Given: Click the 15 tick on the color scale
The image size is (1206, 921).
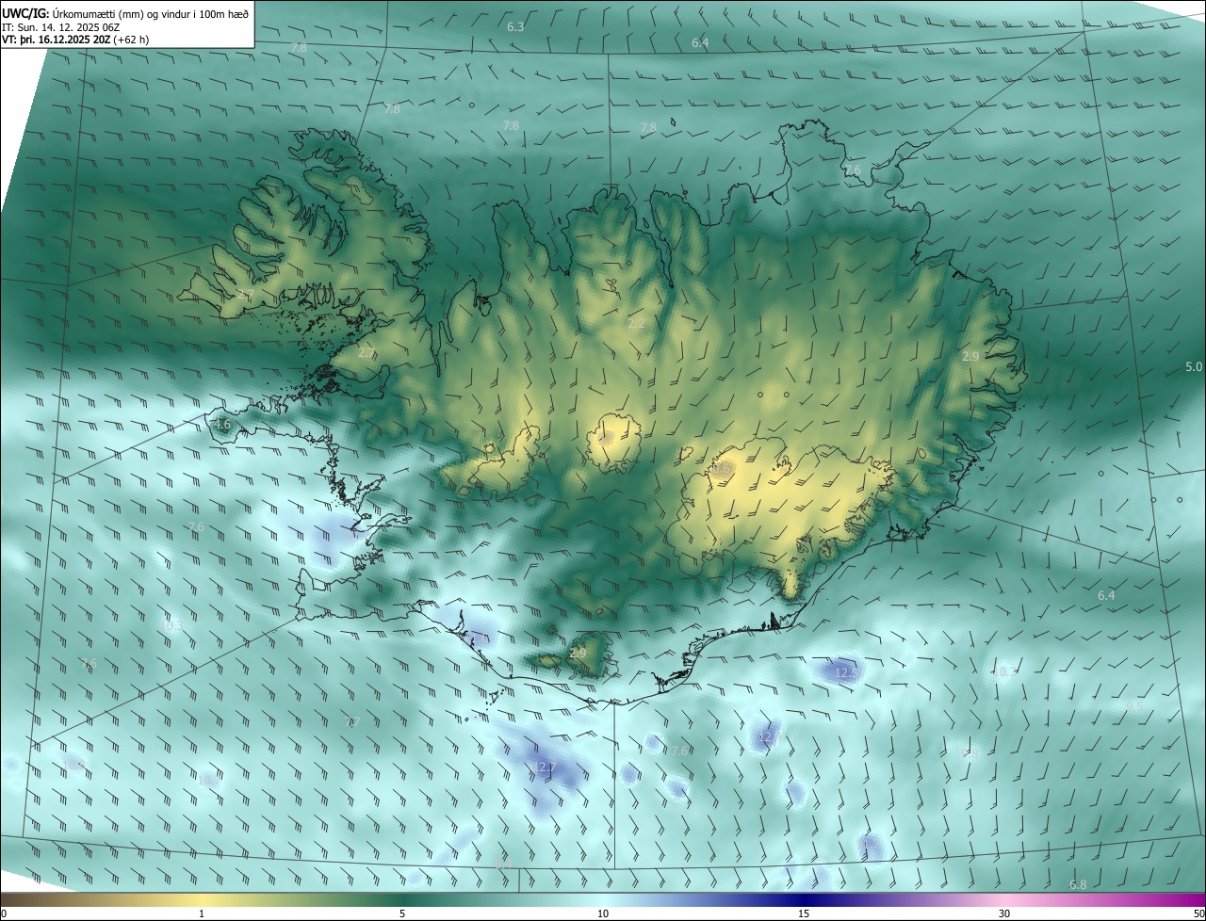Looking at the screenshot, I should [804, 913].
